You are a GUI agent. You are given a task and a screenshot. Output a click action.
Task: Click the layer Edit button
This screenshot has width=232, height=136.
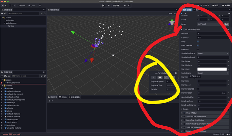(x=227, y=24)
